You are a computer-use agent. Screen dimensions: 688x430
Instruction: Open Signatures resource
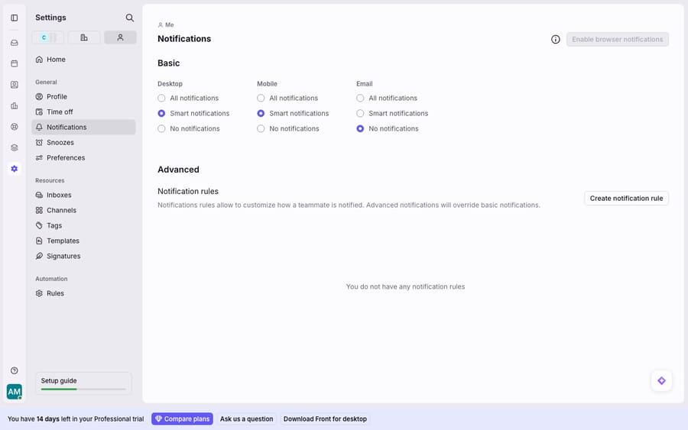(x=83, y=256)
